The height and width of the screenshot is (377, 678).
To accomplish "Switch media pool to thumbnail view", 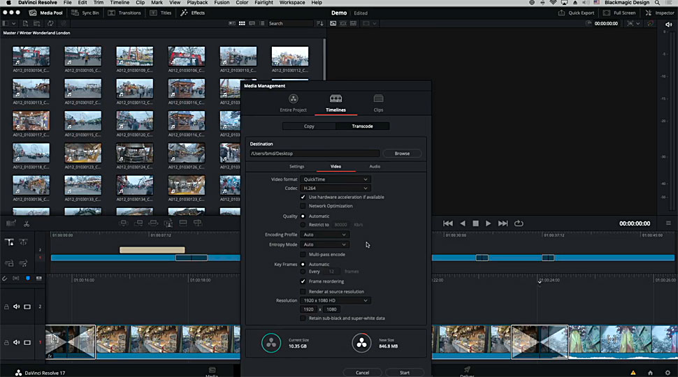I will pyautogui.click(x=242, y=23).
